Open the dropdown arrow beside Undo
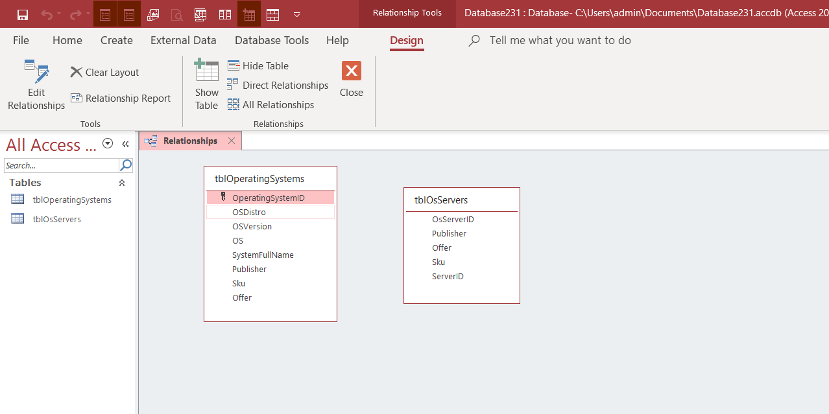The width and height of the screenshot is (829, 414). 59,14
